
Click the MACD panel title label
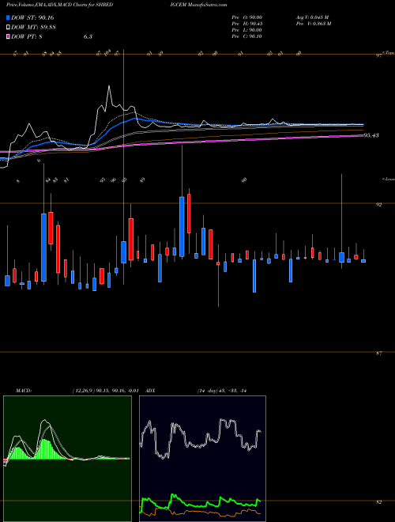pyautogui.click(x=23, y=391)
